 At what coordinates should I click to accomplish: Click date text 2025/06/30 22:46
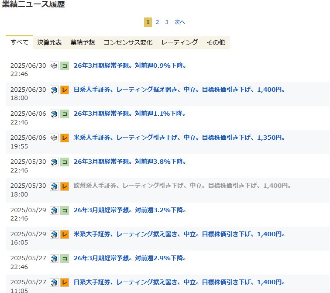coord(28,70)
